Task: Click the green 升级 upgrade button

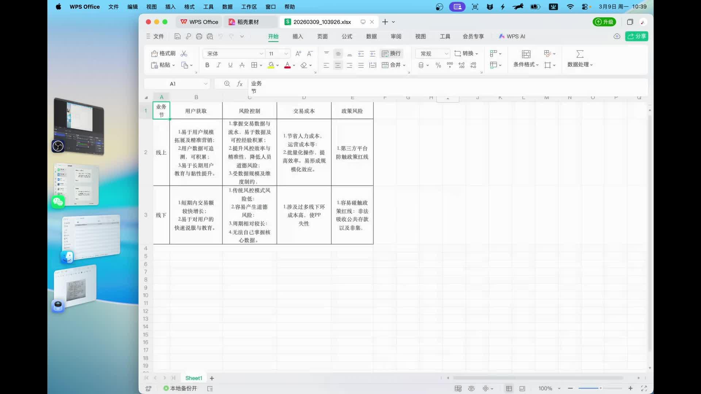Action: tap(604, 22)
